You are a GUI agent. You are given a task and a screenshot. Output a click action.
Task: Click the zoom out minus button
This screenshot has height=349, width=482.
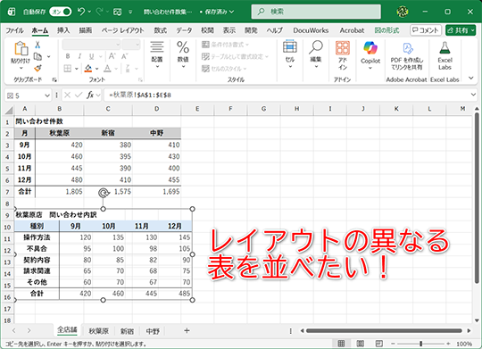pos(393,343)
